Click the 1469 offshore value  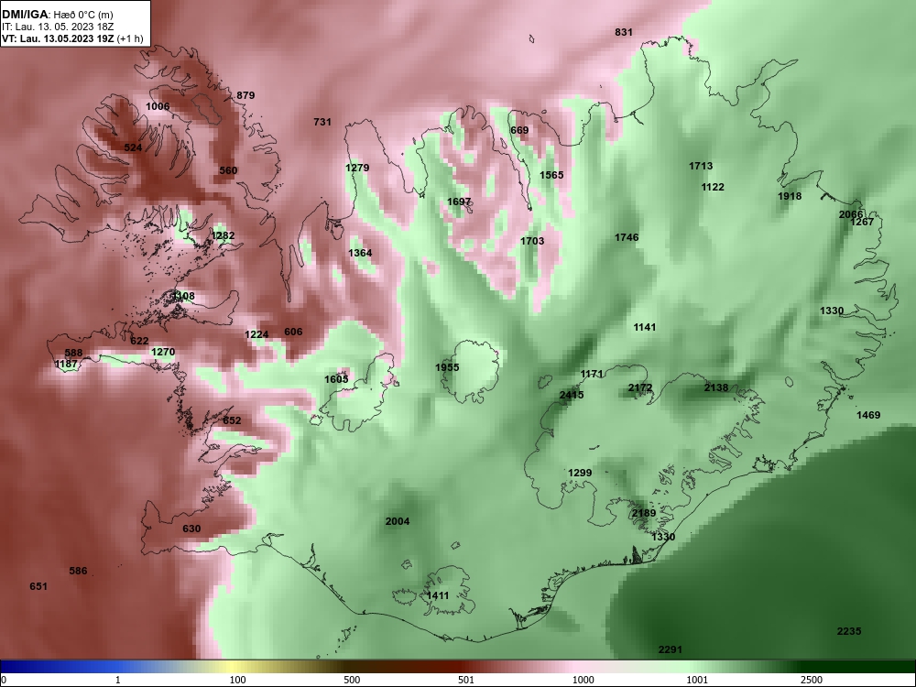pyautogui.click(x=868, y=415)
